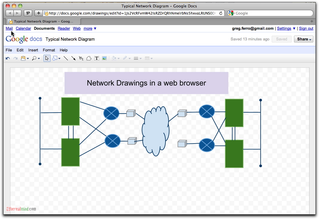Click the Redo icon
Screen dimensions: 319x219
coord(15,58)
